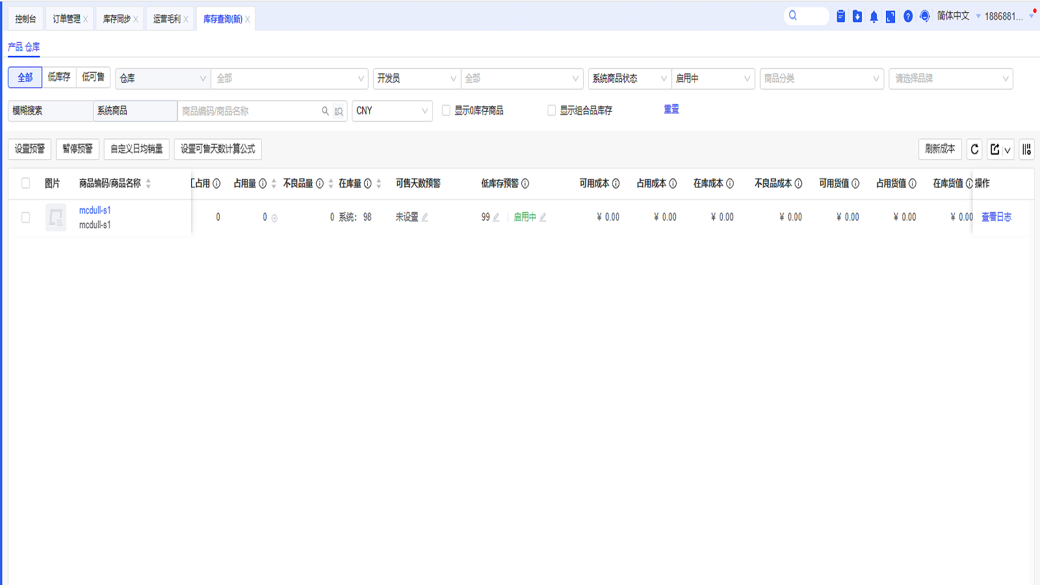
Task: Switch to the 订单管理 tab
Action: (x=66, y=19)
